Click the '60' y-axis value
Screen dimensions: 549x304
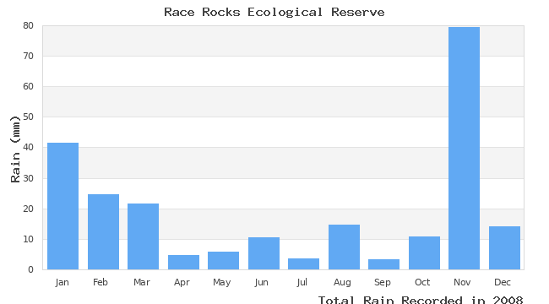pyautogui.click(x=29, y=86)
